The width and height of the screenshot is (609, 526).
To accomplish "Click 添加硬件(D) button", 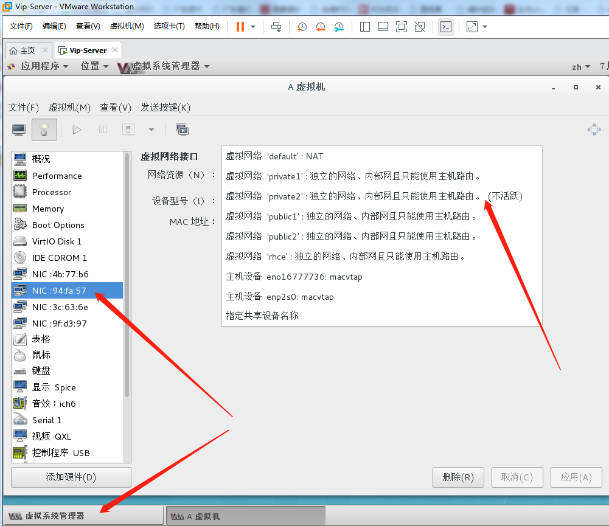I will click(x=71, y=477).
